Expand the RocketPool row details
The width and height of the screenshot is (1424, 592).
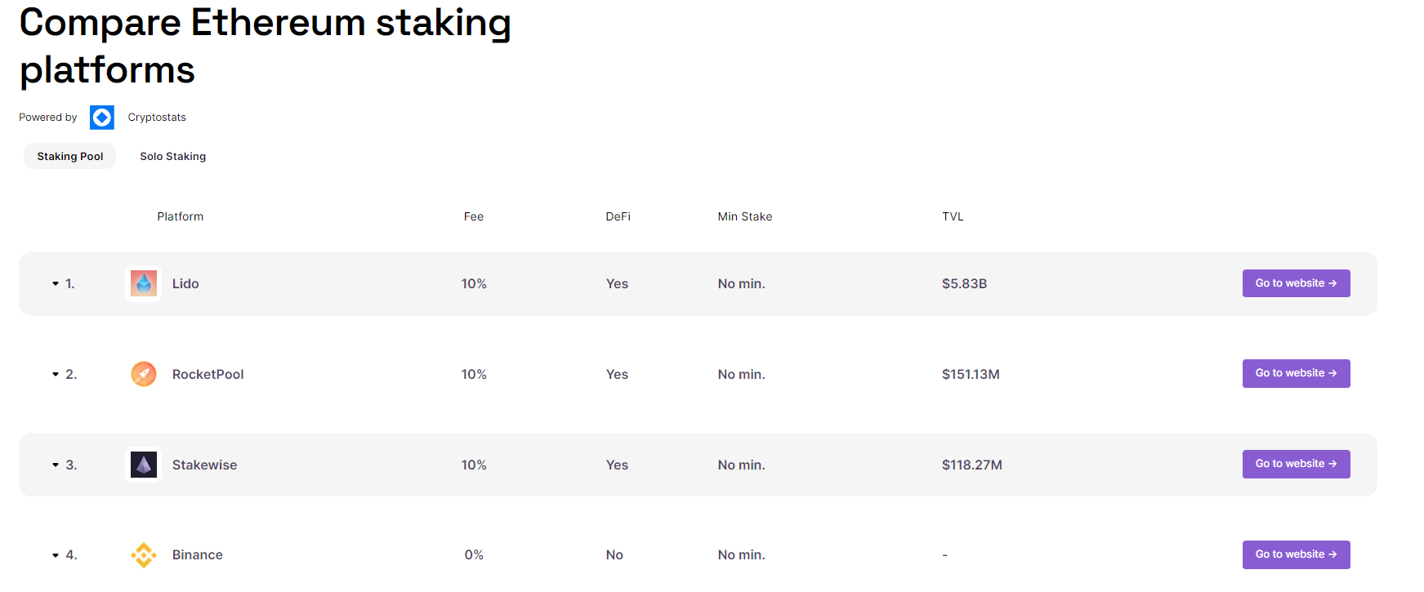(55, 374)
